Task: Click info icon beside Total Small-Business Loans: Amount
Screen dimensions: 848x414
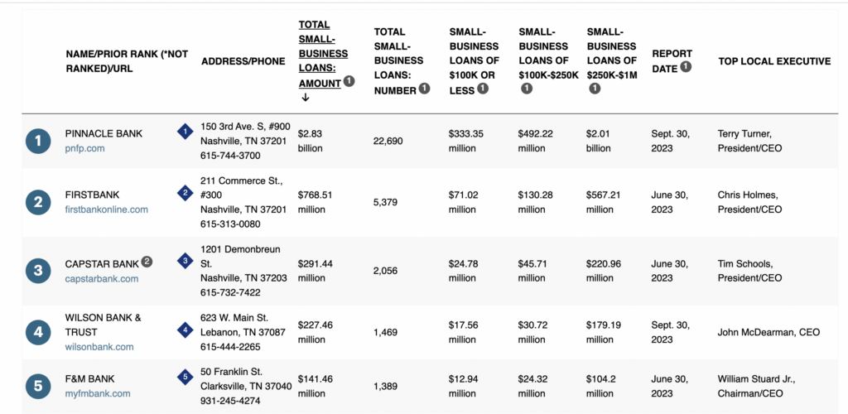Action: click(349, 82)
